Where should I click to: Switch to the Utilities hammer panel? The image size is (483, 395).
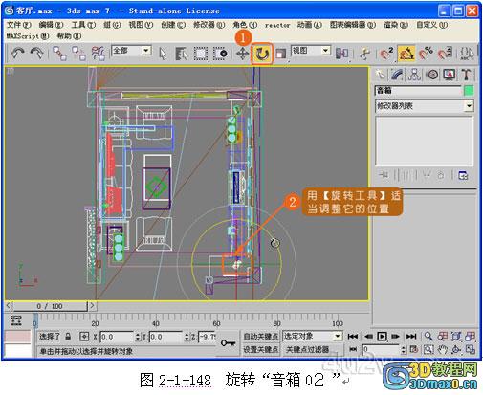tap(466, 75)
